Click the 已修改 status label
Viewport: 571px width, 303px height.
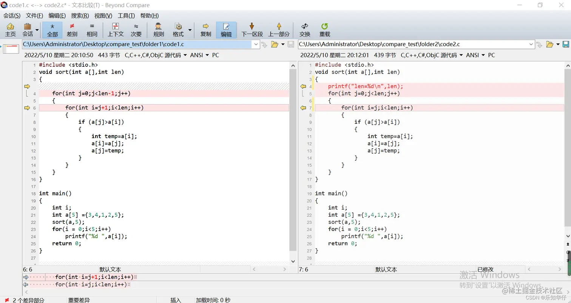(x=485, y=269)
